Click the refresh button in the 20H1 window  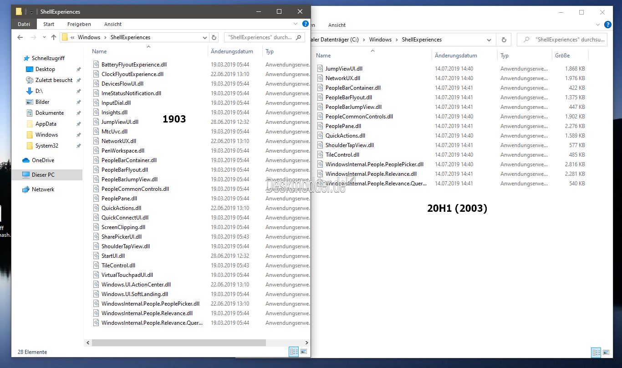[503, 40]
